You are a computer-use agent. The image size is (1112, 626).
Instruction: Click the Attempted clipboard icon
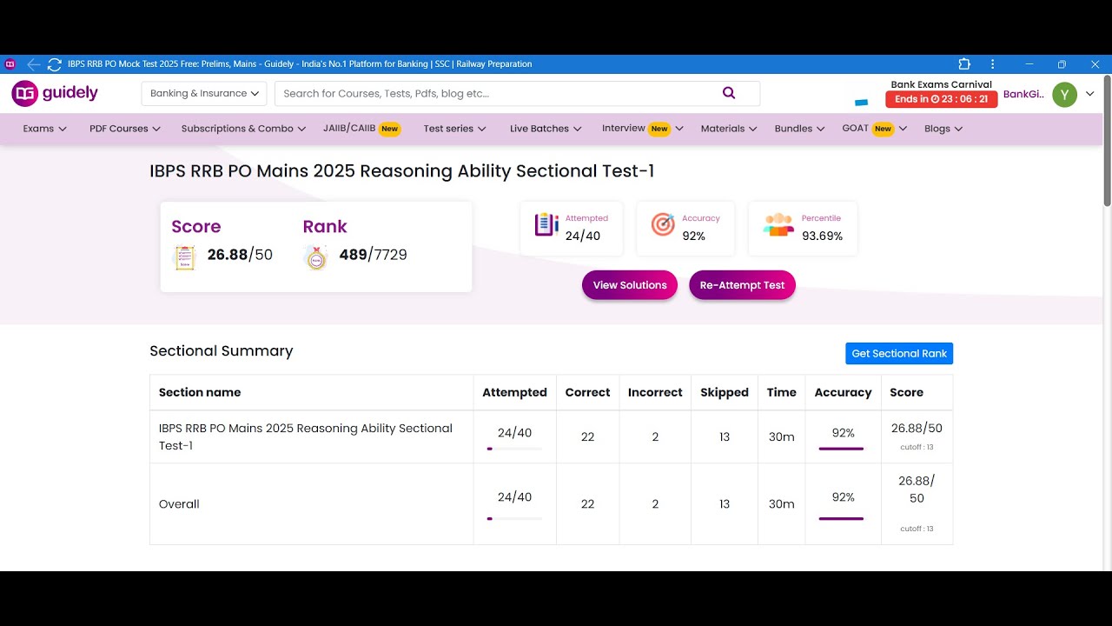click(x=546, y=224)
